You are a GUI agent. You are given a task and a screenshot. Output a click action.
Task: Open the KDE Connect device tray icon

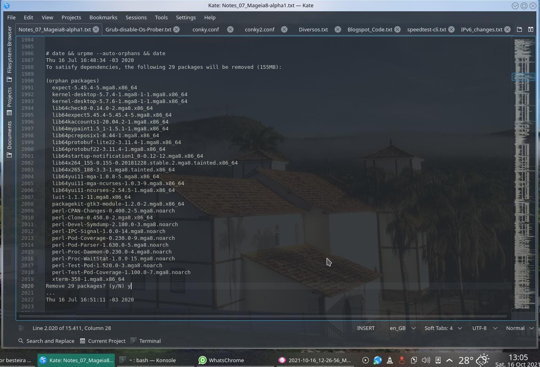pos(438,360)
